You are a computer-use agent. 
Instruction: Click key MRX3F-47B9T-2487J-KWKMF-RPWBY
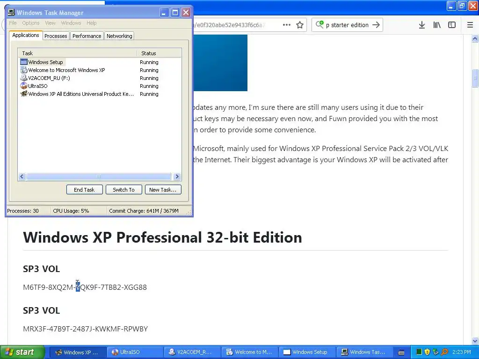click(x=86, y=329)
